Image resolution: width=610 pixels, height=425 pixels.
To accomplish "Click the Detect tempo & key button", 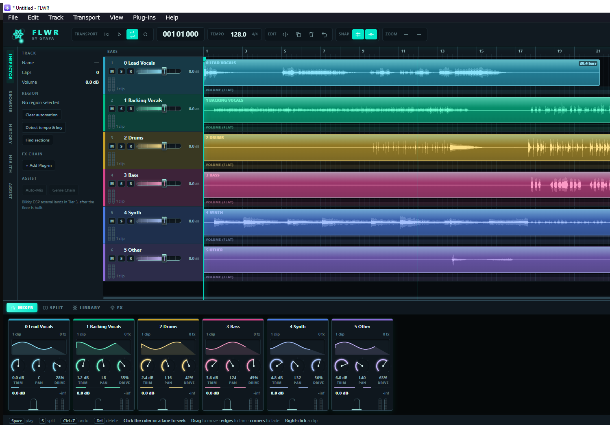I will [x=44, y=128].
